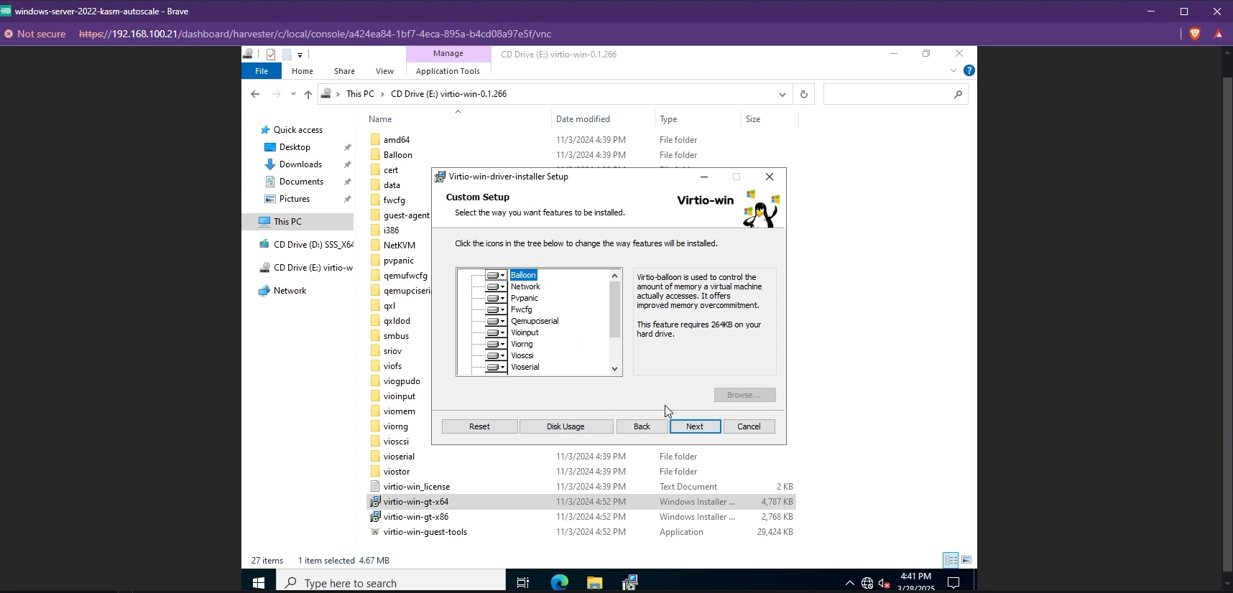Open the Vioscsi feature install-state dropdown
Viewport: 1233px width, 593px height.
[496, 356]
